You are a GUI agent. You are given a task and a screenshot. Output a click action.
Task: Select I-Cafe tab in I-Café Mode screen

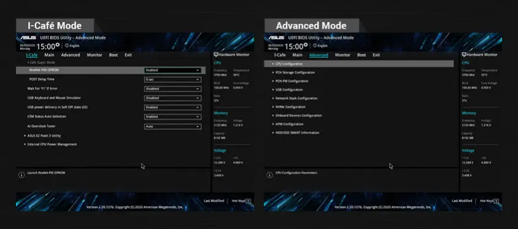[32, 55]
